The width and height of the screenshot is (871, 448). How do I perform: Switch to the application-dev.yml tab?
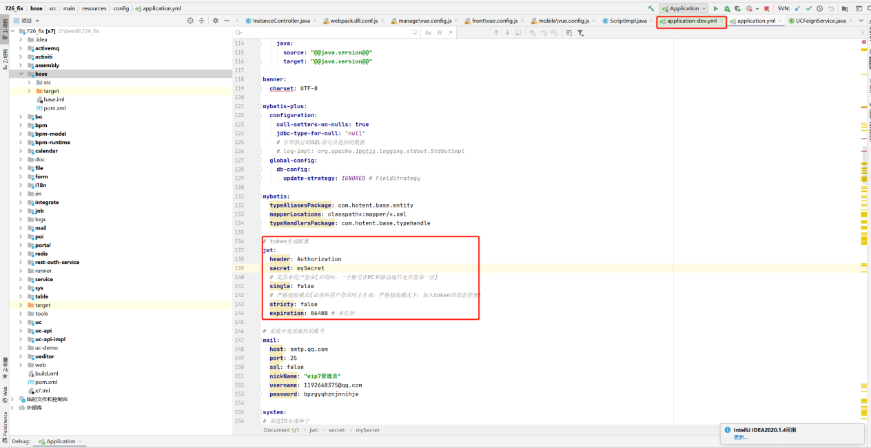click(x=691, y=21)
